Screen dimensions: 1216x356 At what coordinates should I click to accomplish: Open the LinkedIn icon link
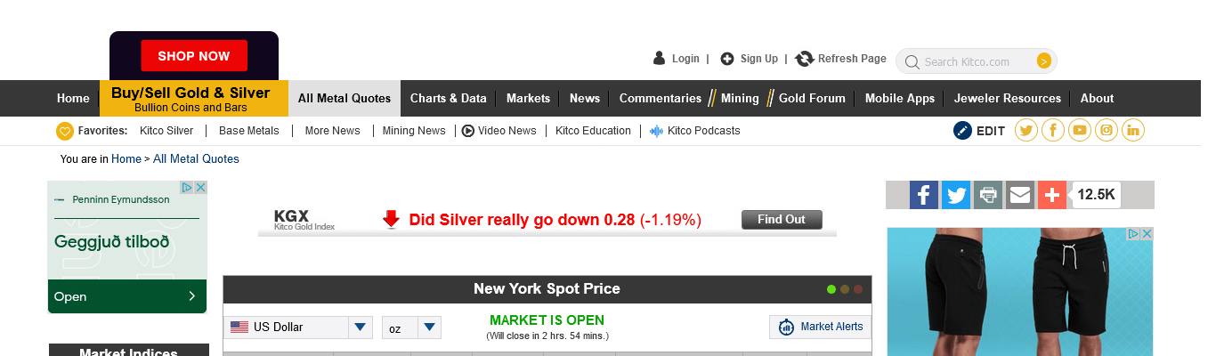(1133, 131)
